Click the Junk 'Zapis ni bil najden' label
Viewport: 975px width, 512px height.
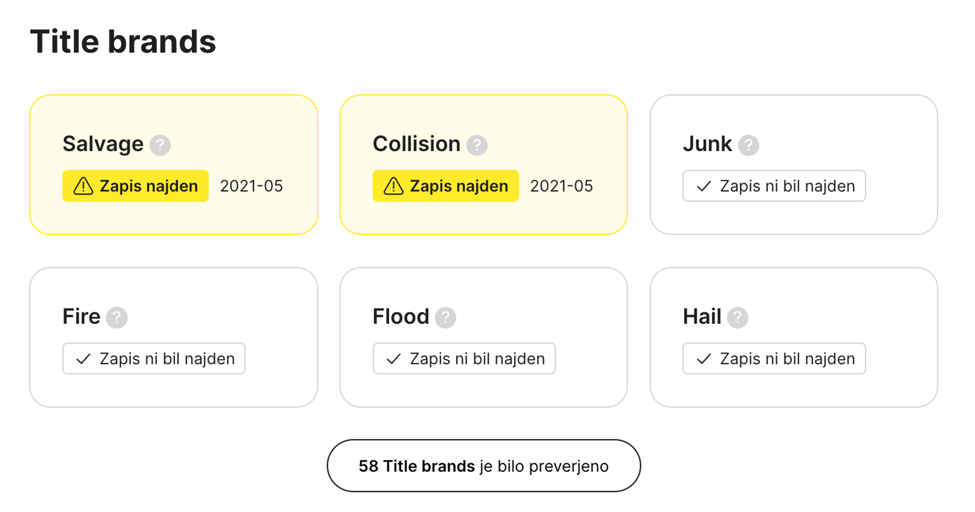click(787, 186)
